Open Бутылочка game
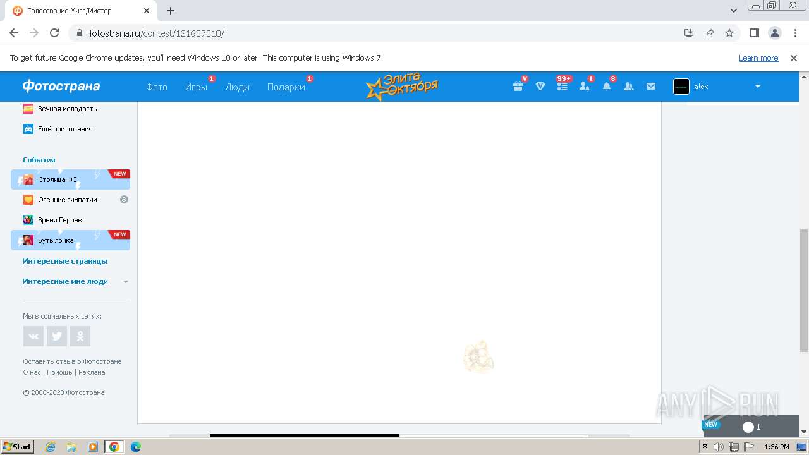The height and width of the screenshot is (455, 809). (70, 240)
